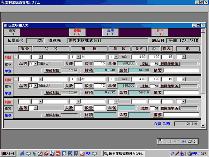The image size is (209, 157).
Task: Open the 形 dropdown in the empty third row
Action: pos(184,101)
